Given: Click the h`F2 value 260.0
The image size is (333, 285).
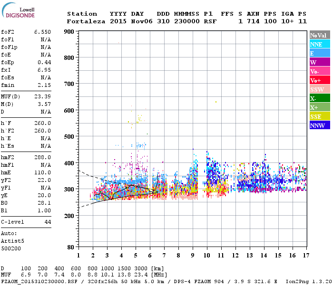Looking at the screenshot, I should pyautogui.click(x=42, y=131).
